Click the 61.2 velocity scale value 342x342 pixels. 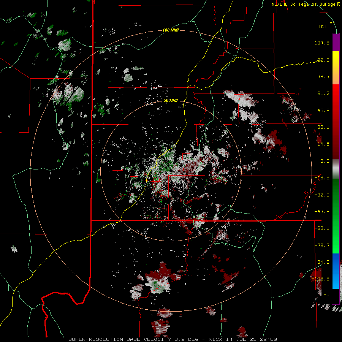(x=323, y=93)
